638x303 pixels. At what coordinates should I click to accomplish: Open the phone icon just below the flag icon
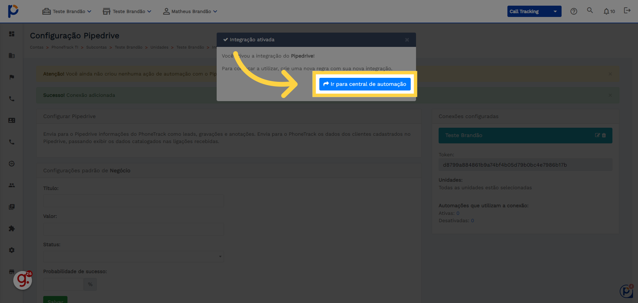click(12, 99)
